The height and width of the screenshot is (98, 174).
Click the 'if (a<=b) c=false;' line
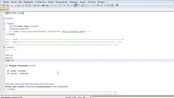coord(18,73)
